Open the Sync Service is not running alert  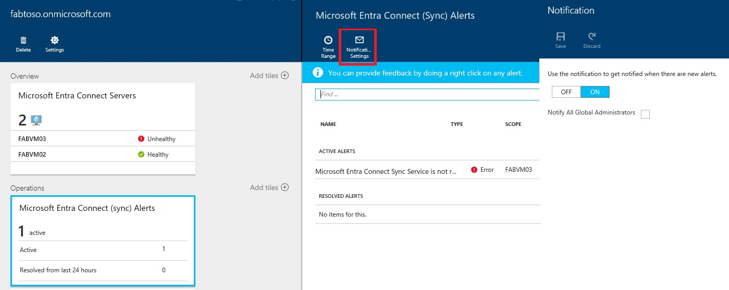(x=386, y=171)
